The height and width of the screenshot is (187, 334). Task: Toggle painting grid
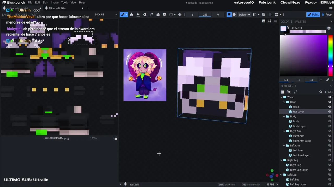point(270,15)
